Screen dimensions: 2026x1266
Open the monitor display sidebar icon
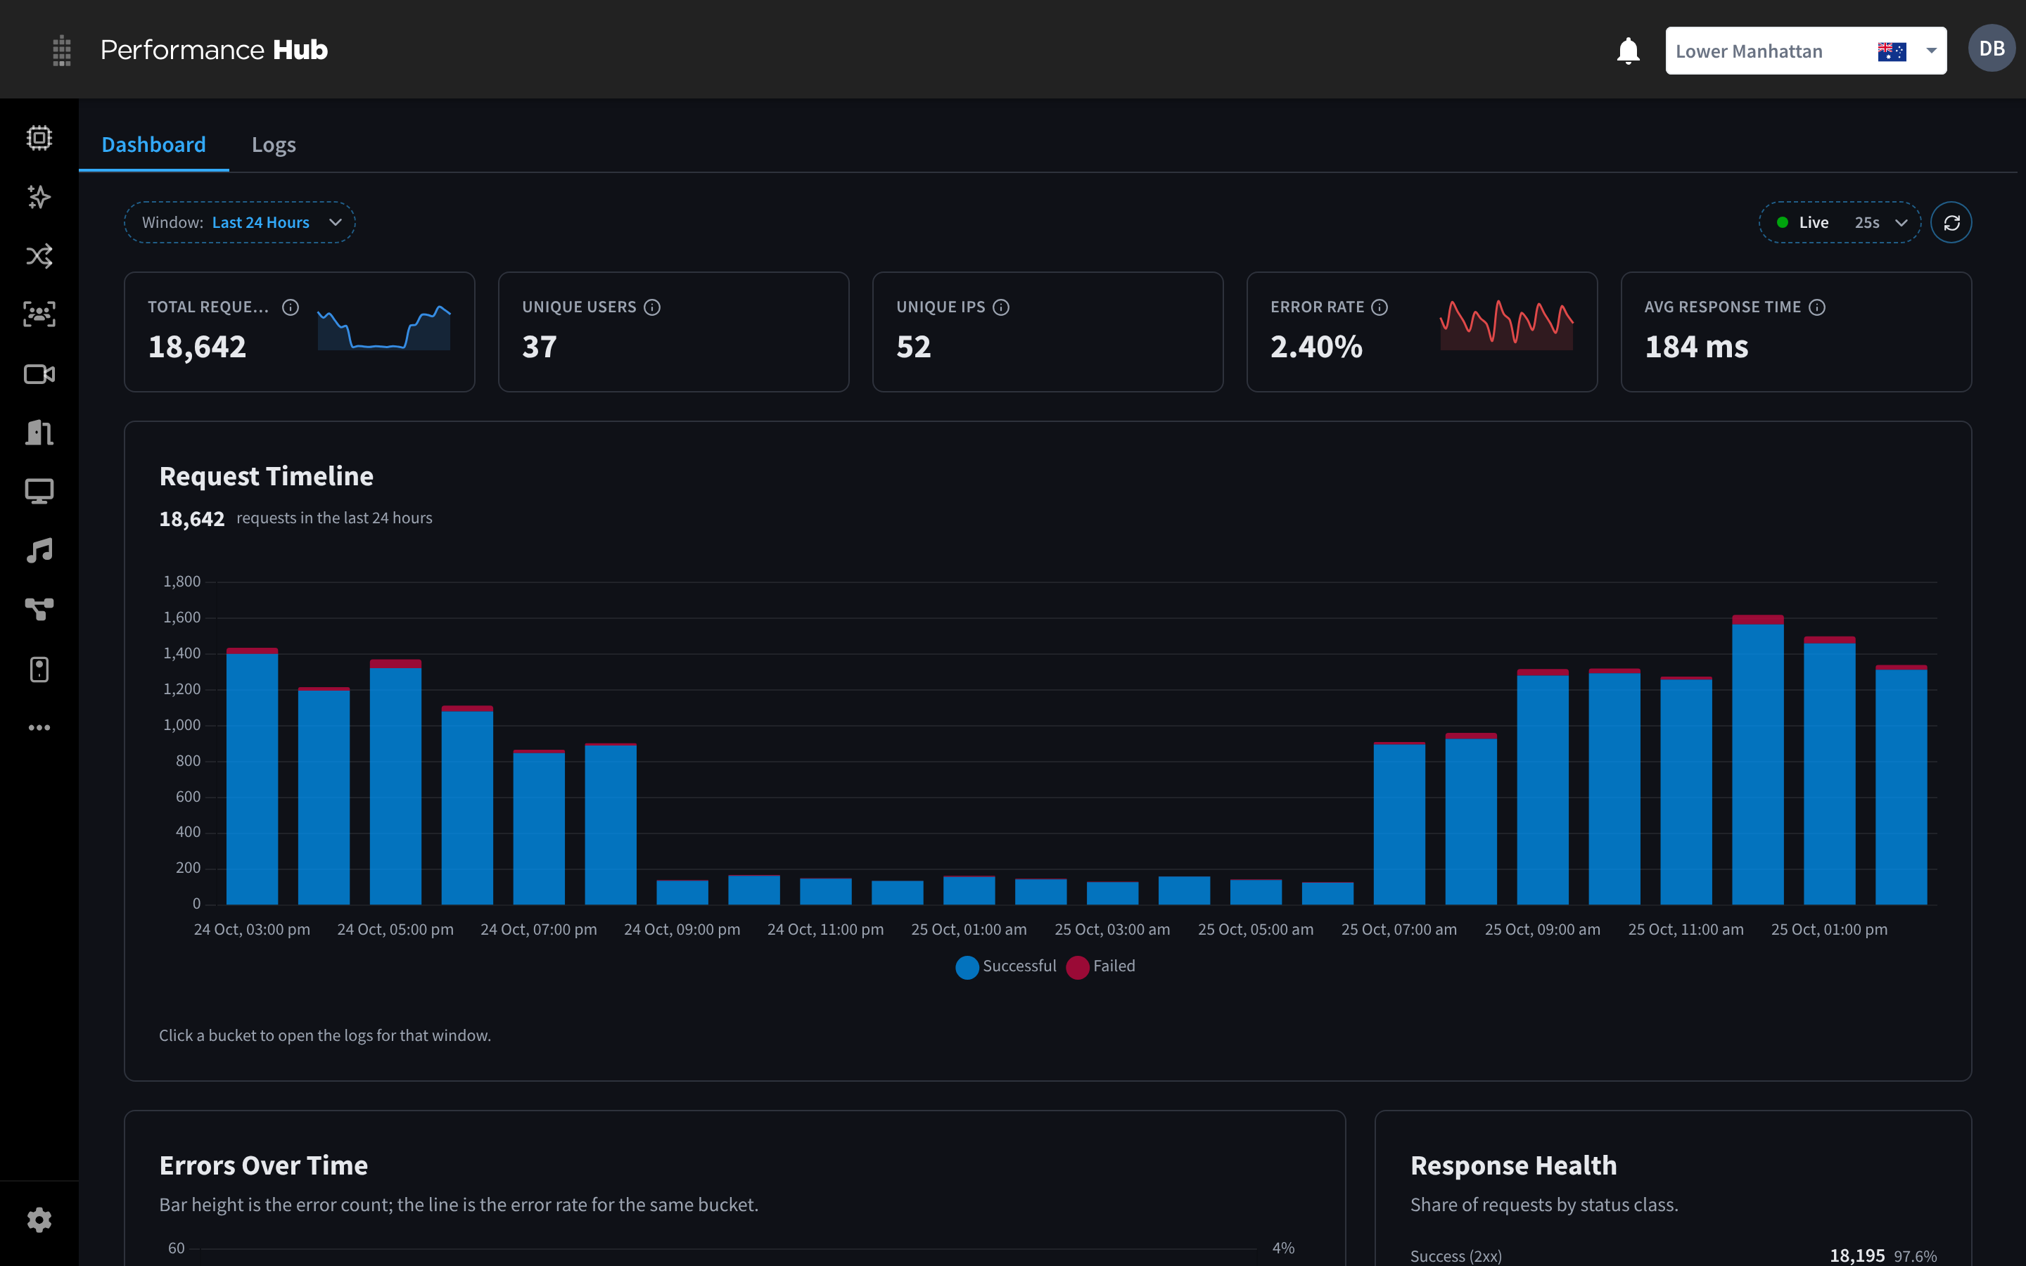pyautogui.click(x=39, y=492)
